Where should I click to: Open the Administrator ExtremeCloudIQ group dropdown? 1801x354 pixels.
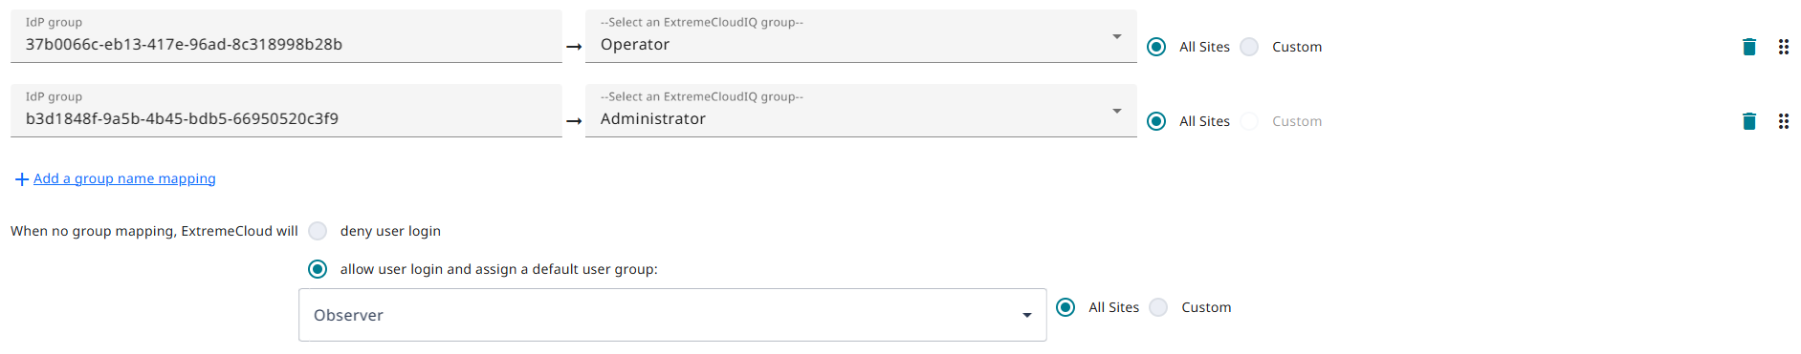pyautogui.click(x=861, y=111)
